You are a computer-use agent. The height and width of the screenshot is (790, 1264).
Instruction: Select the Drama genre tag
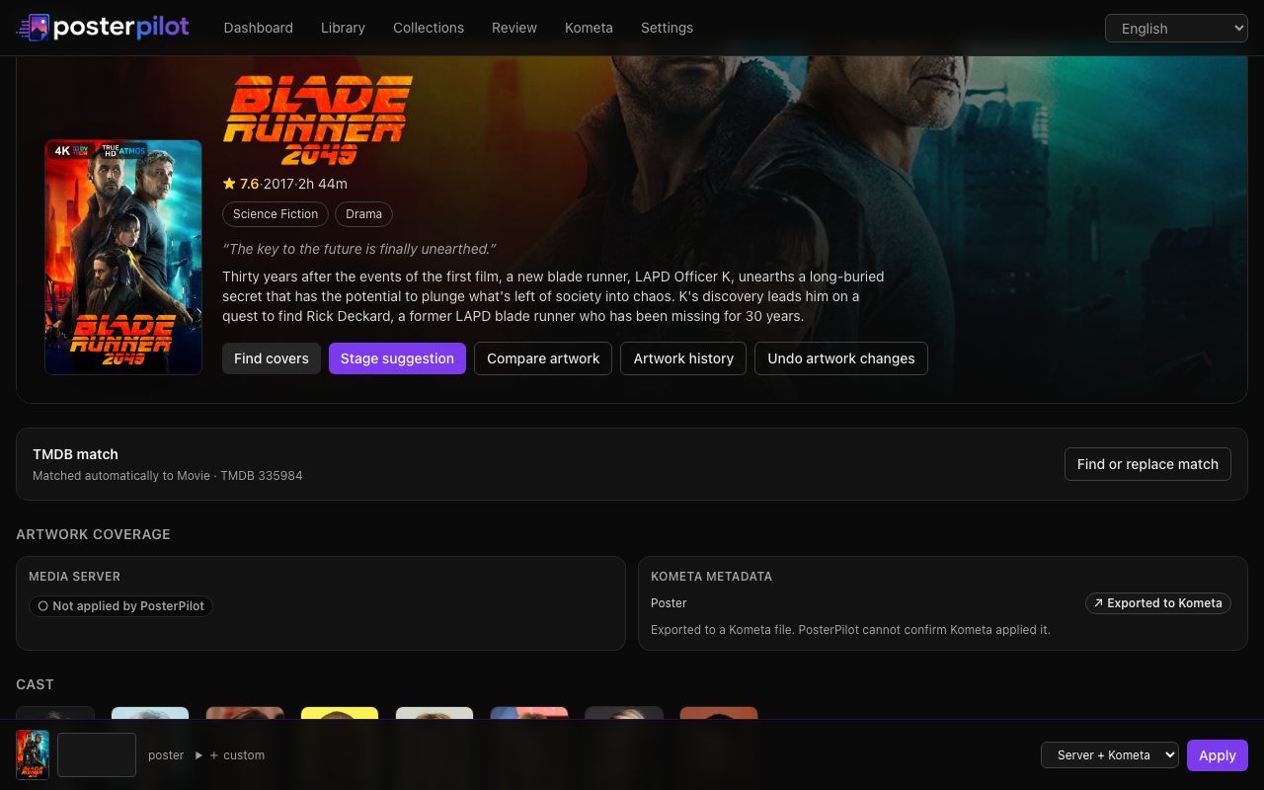point(363,214)
